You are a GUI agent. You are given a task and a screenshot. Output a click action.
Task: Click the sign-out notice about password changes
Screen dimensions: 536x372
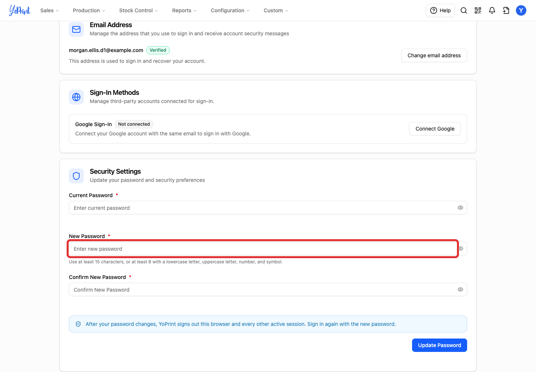[x=268, y=324]
